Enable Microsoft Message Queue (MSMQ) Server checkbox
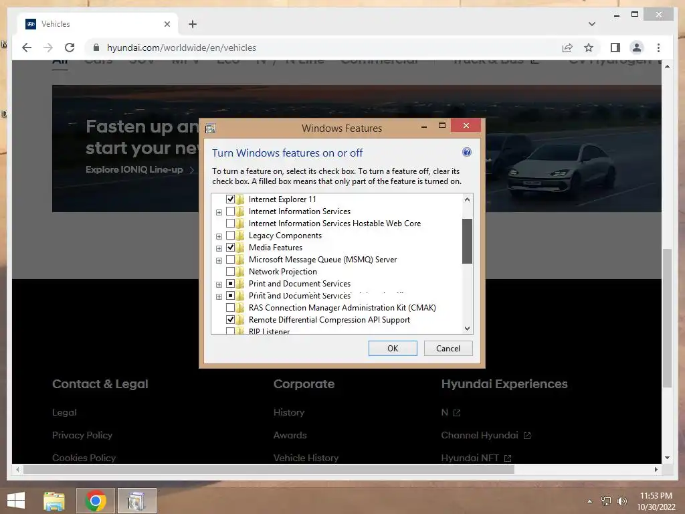685x514 pixels. tap(230, 260)
